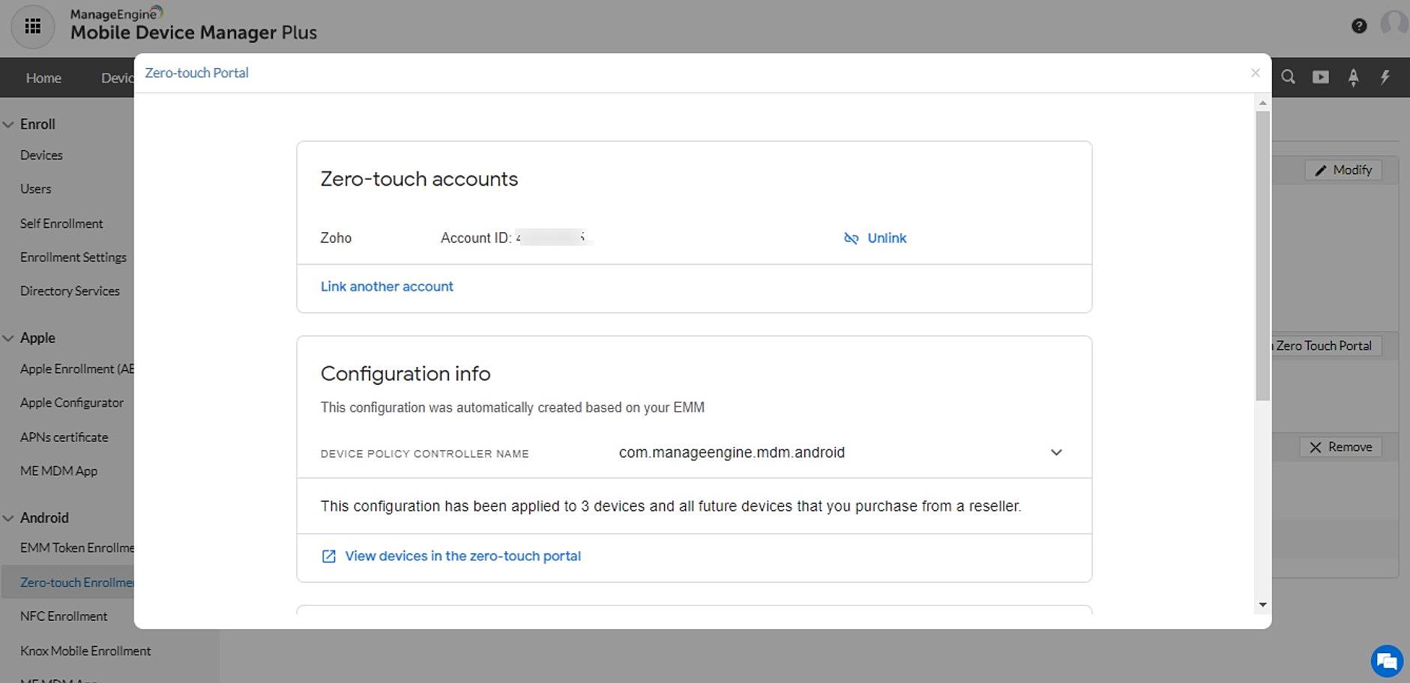Open Self Enrollment in sidebar

click(61, 223)
